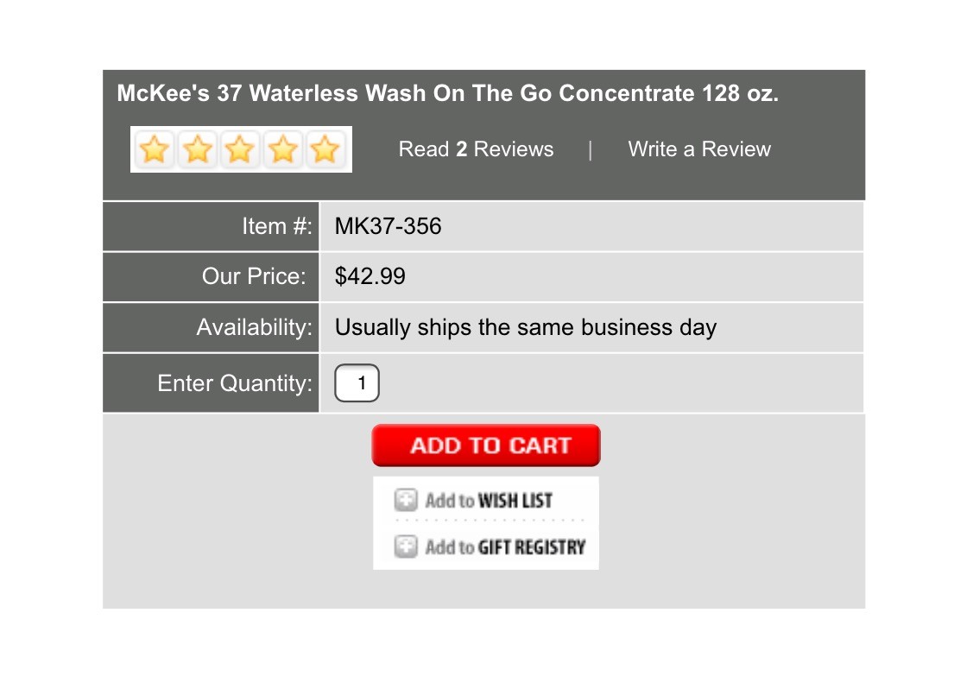Click the third rating star
The height and width of the screenshot is (676, 973).
click(240, 149)
